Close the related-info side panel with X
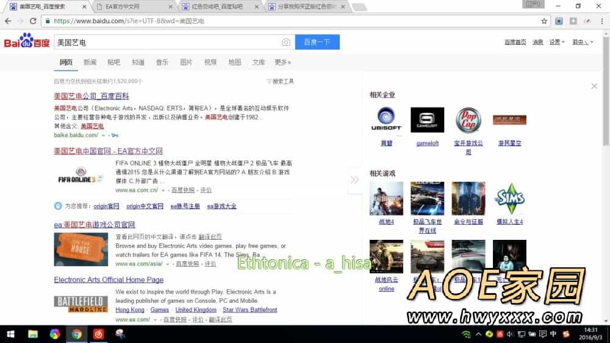Image resolution: width=610 pixels, height=343 pixels. tap(594, 86)
